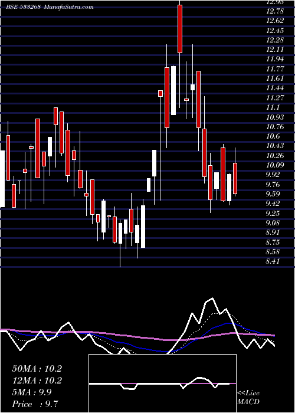Select the 9.42 price axis label
Screen dimensions: 295x413
click(273, 204)
